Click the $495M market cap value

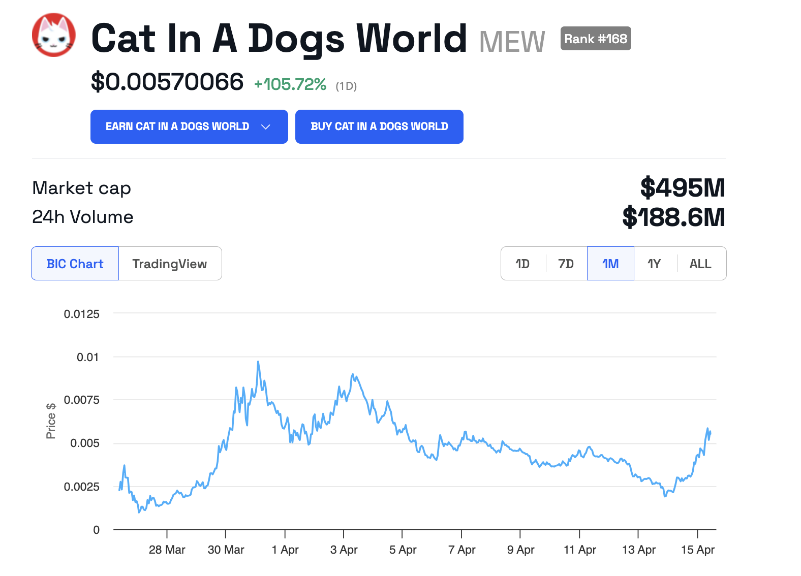tap(683, 188)
